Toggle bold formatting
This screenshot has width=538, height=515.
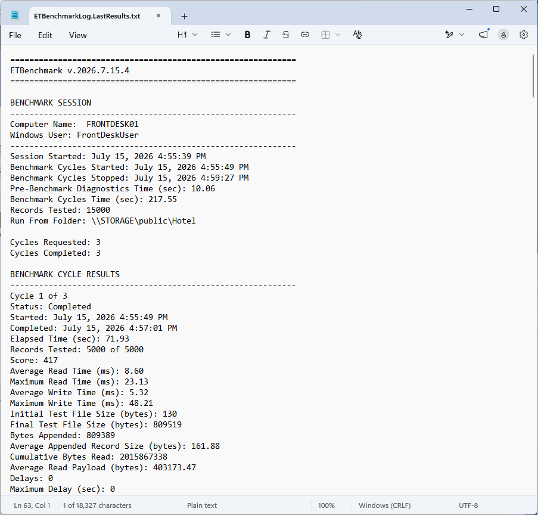click(x=247, y=35)
